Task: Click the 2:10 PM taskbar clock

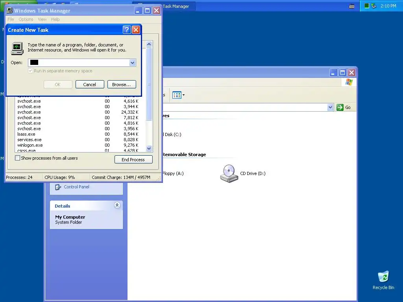Action: click(x=388, y=6)
